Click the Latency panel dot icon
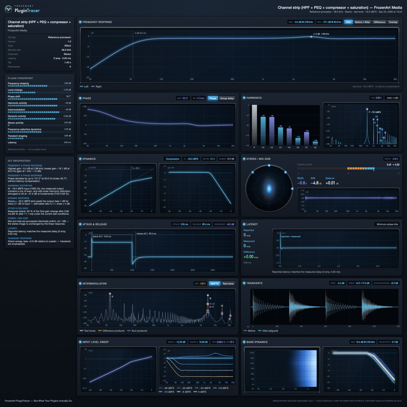The image size is (407, 407). [244, 224]
